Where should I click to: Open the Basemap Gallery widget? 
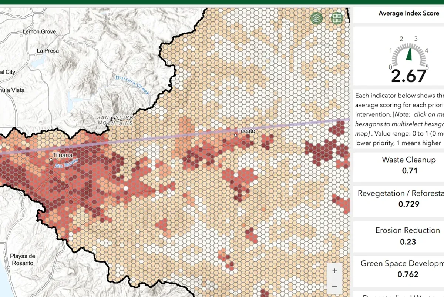pyautogui.click(x=337, y=18)
